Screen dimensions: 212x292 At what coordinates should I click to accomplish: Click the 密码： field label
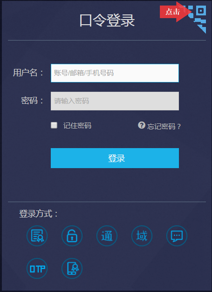pyautogui.click(x=33, y=101)
